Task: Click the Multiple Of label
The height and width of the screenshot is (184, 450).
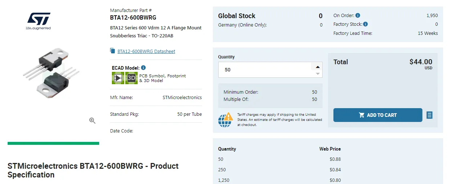Action: (x=236, y=99)
